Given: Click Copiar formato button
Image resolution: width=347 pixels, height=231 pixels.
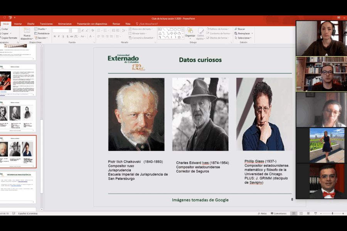Looking at the screenshot, I should click(x=10, y=38).
